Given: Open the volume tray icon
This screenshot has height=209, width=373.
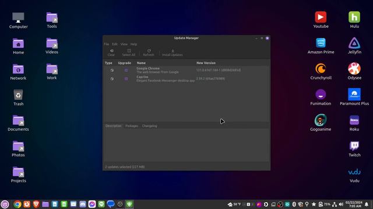Looking at the screenshot, I should pyautogui.click(x=341, y=204).
